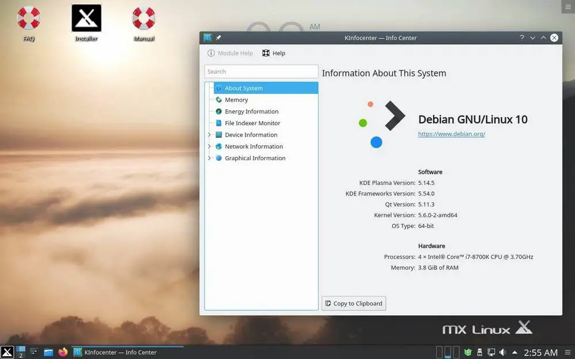Click the Memory module icon
The height and width of the screenshot is (359, 575).
(218, 99)
